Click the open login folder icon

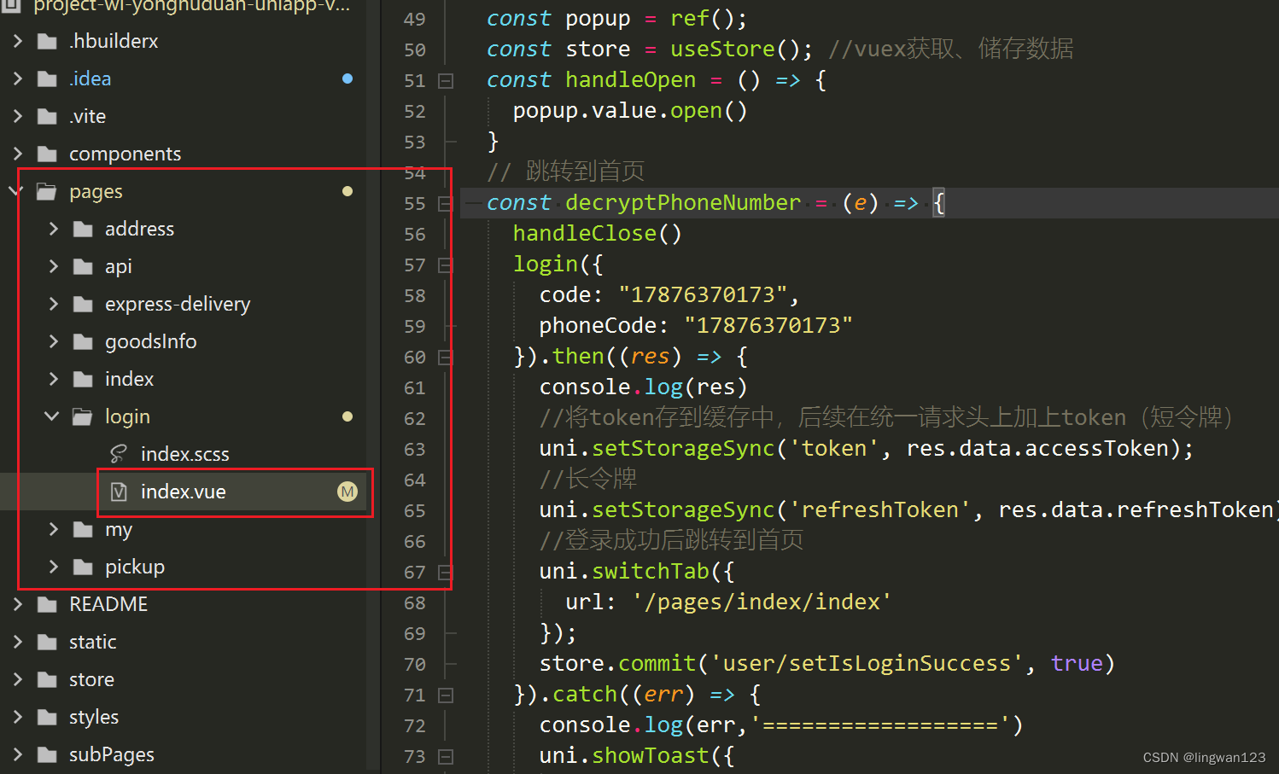(83, 416)
